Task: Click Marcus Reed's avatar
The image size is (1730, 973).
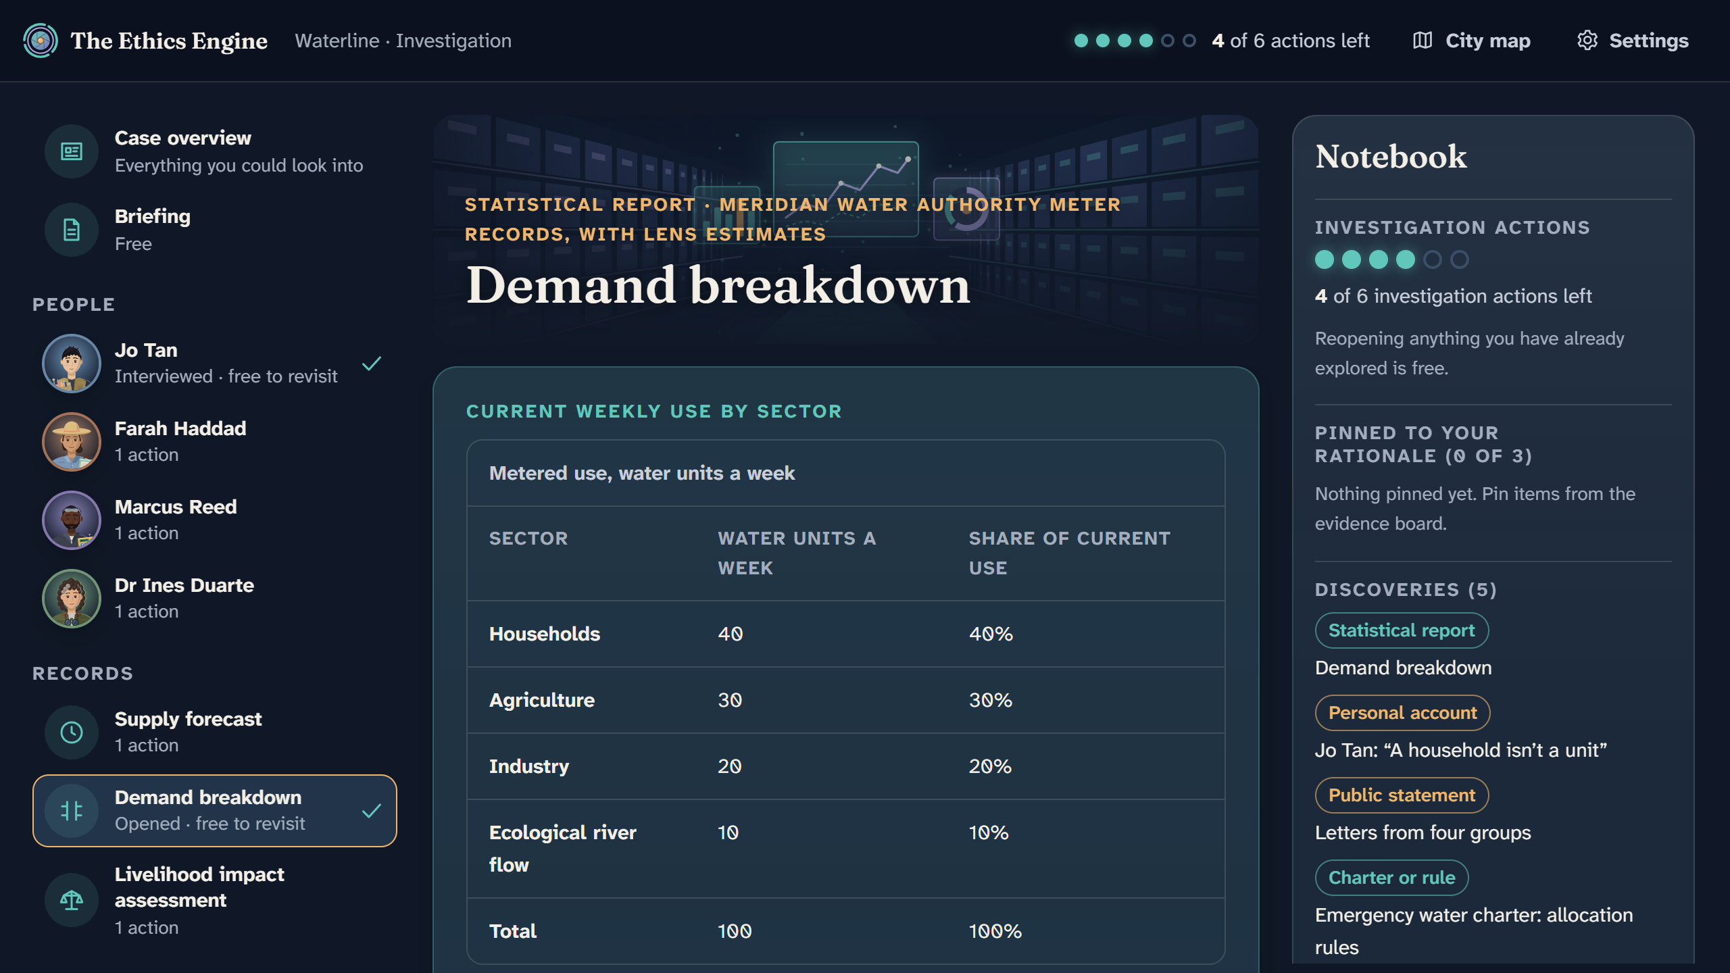Action: pos(72,520)
